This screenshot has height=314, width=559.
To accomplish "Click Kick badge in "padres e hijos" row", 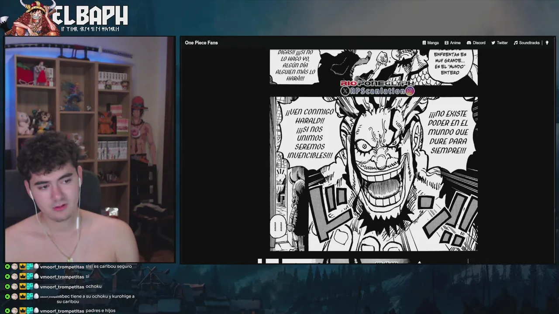I will point(7,311).
